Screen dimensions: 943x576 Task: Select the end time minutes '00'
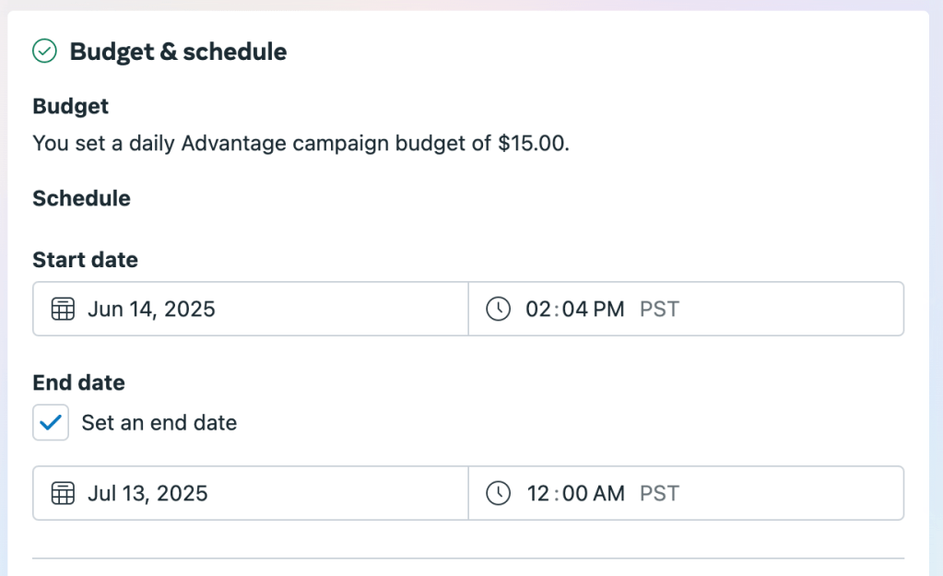[x=576, y=493]
